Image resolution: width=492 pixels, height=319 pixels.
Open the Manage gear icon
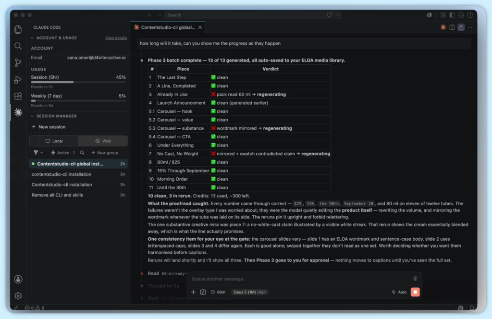[18, 295]
